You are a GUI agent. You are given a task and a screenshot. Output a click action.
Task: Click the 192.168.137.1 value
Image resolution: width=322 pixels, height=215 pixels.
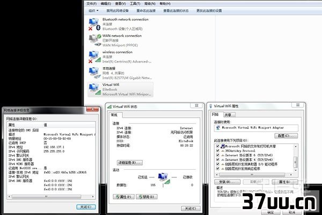pyautogui.click(x=54, y=147)
